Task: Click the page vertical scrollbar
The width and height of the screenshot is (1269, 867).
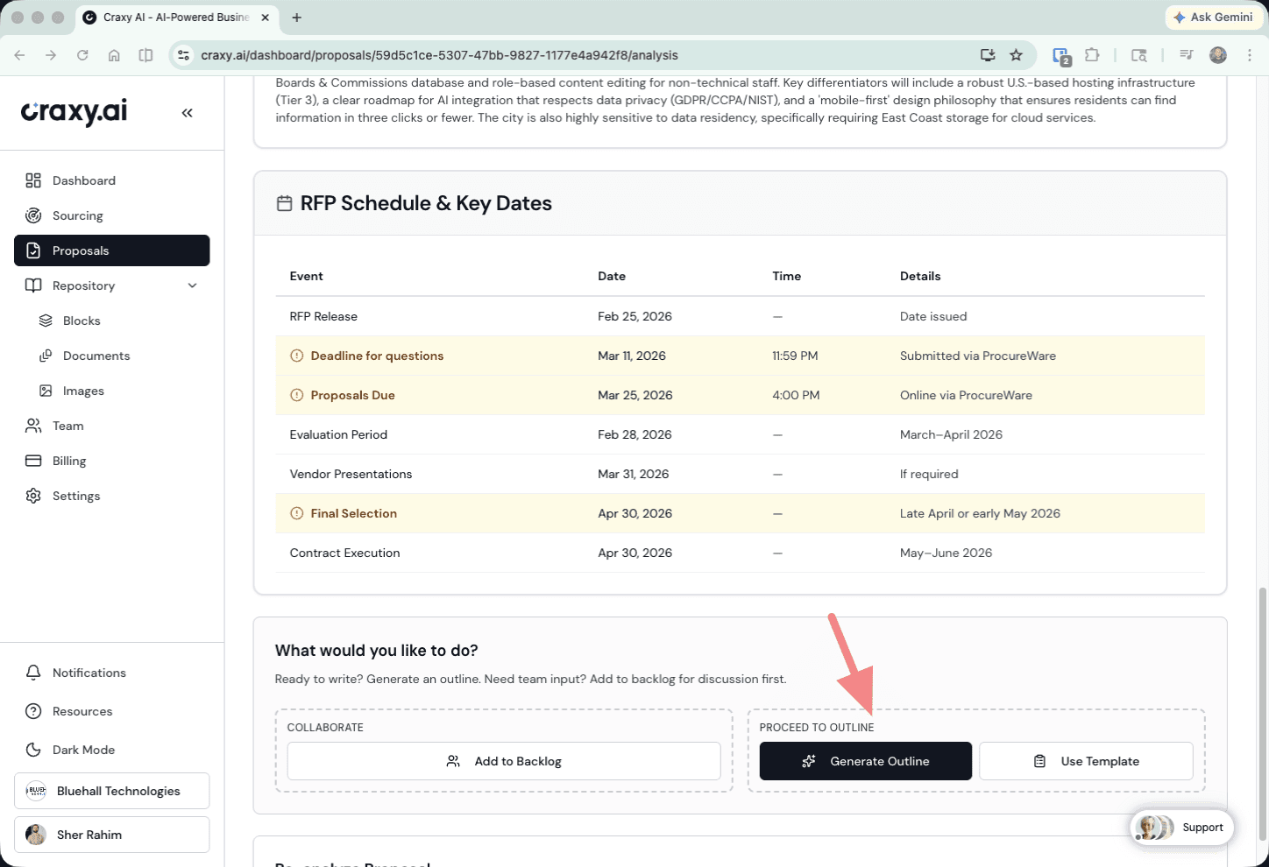Action: pos(1263,713)
